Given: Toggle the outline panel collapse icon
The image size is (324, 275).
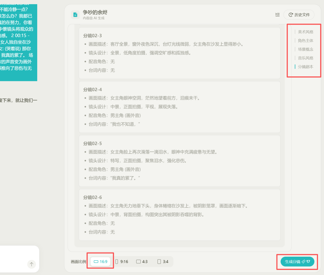Looking at the screenshot, I should tap(277, 15).
